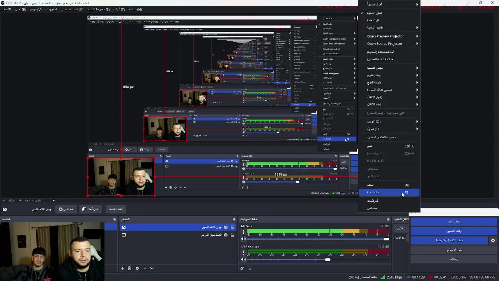Image resolution: width=499 pixels, height=281 pixels.
Task: Expand the preview scaling submenu entry
Action: pos(389,28)
